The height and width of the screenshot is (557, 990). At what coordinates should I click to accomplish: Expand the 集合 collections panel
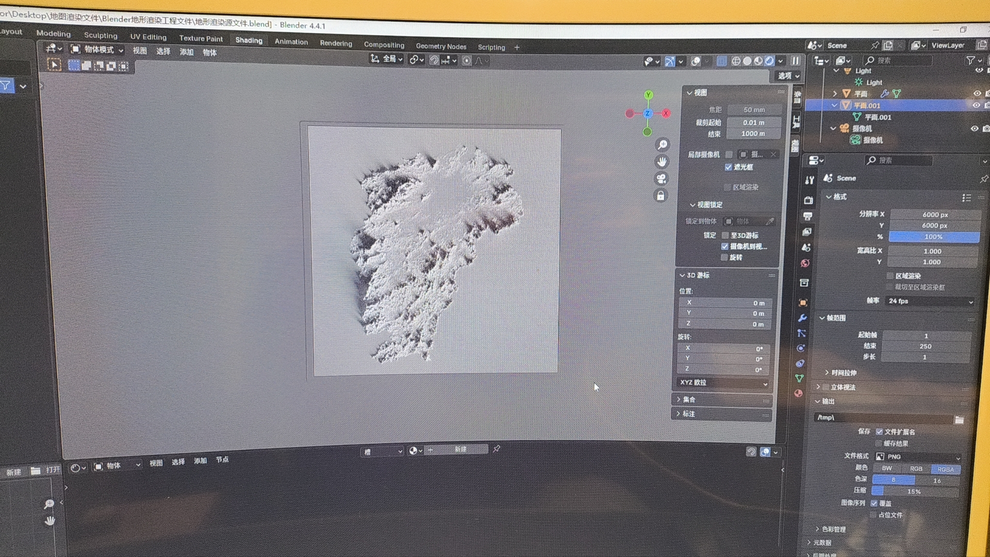click(x=689, y=399)
